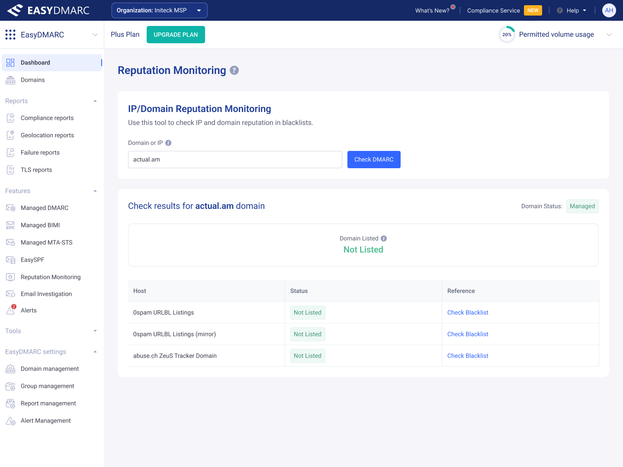Click Not Listed badge for abuse.ch ZeuS Tracker
This screenshot has width=623, height=467.
click(308, 356)
